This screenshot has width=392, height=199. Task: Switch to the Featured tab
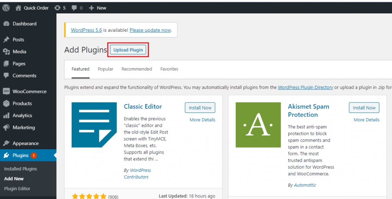click(x=80, y=69)
